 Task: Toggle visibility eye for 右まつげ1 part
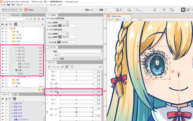[x=2, y=48]
